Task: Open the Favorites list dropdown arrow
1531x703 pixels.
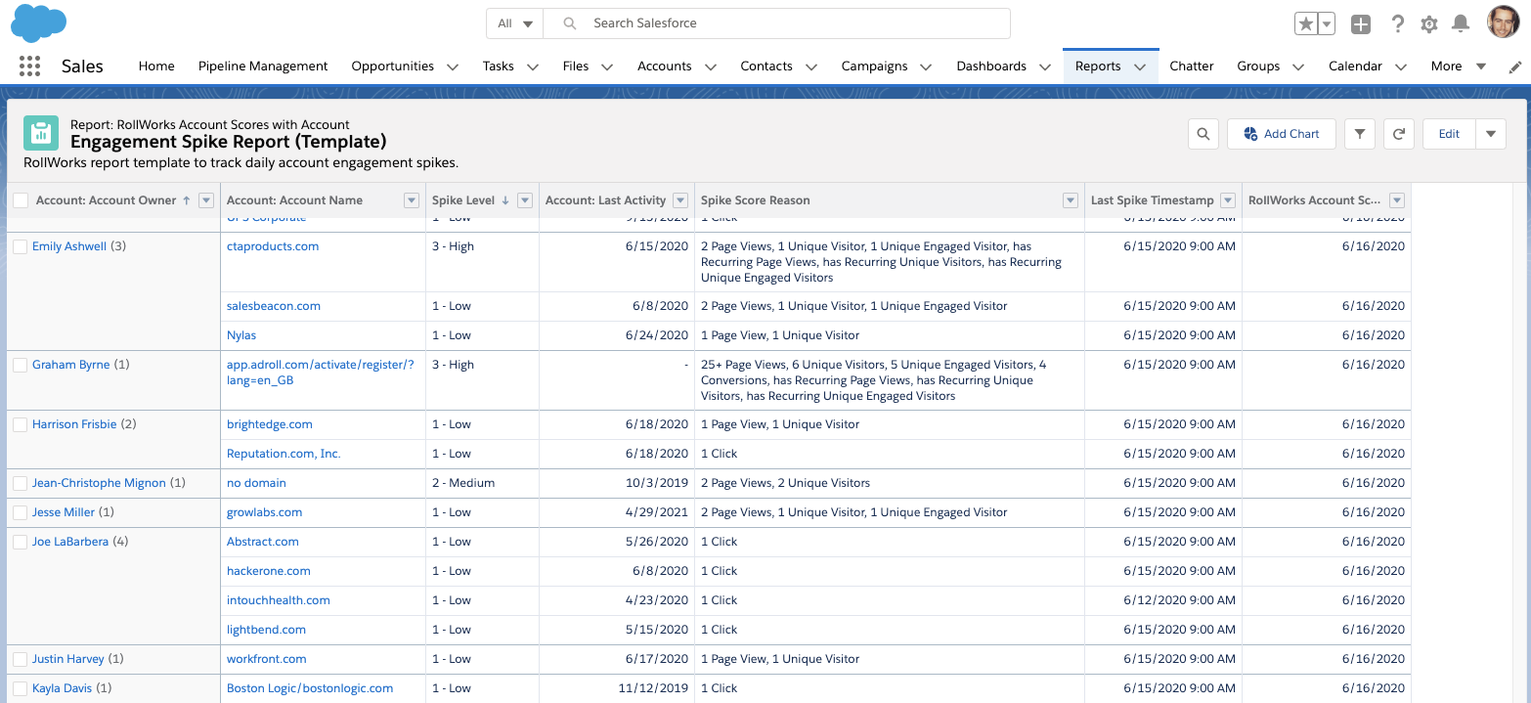Action: (1327, 24)
